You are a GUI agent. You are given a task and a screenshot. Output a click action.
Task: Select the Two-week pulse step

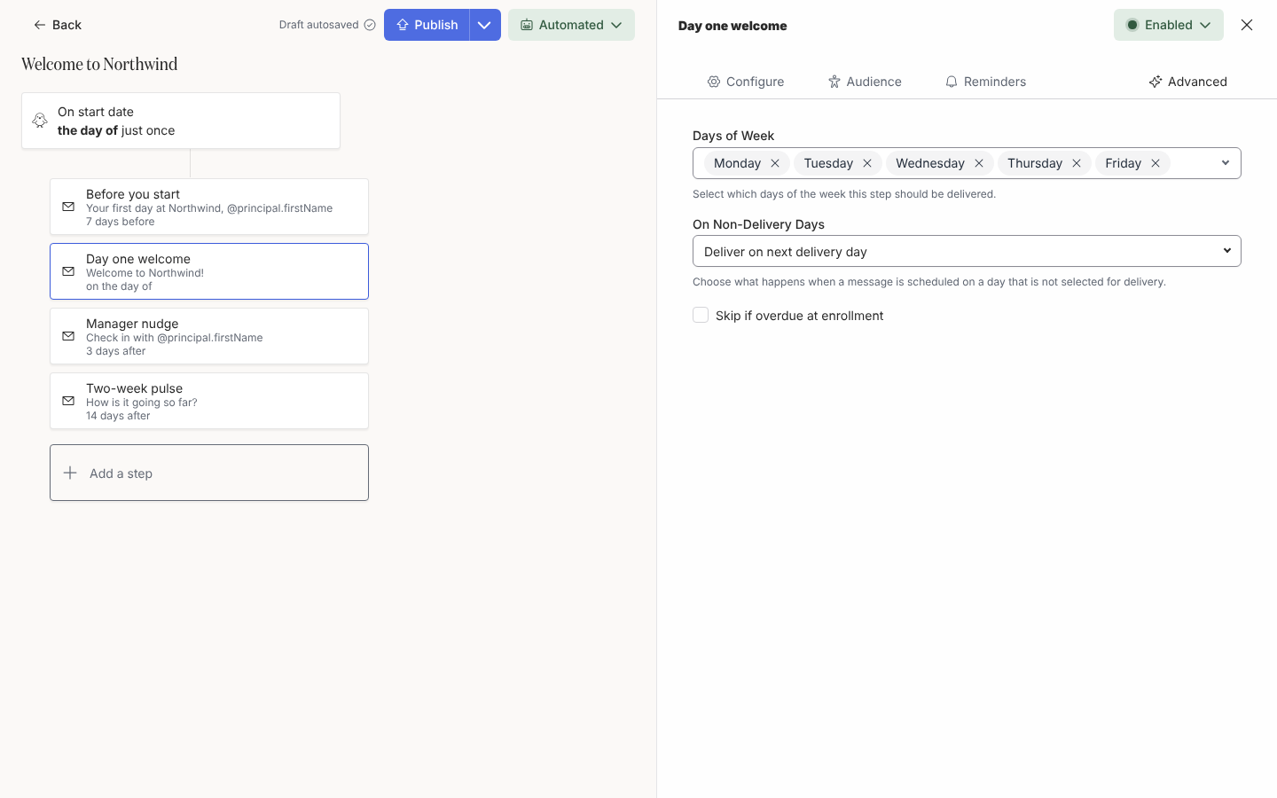[x=209, y=401]
